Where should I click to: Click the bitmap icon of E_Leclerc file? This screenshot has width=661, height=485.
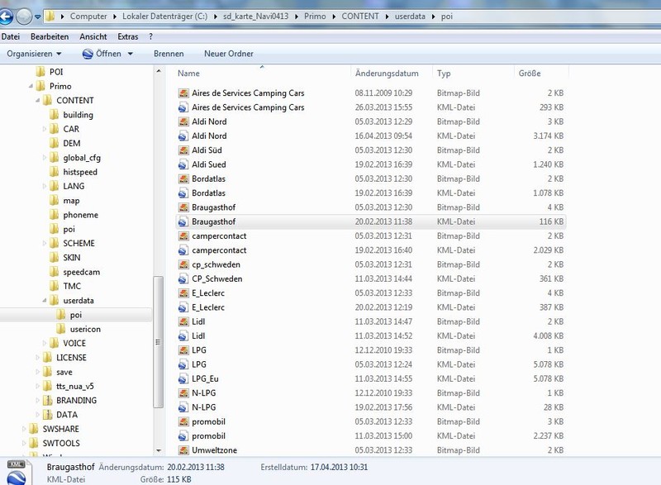click(x=183, y=293)
